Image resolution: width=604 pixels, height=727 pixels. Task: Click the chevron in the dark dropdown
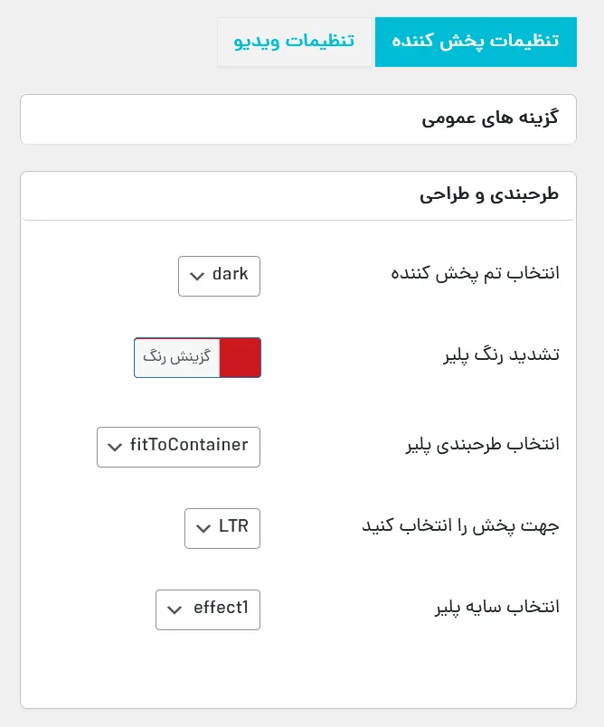(x=197, y=277)
